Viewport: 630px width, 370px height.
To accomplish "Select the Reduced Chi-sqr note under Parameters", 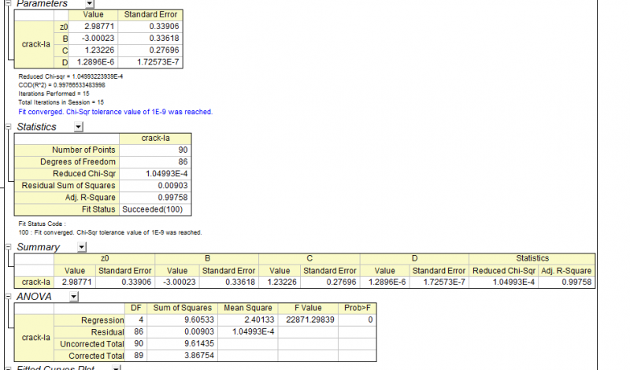I will pyautogui.click(x=71, y=76).
